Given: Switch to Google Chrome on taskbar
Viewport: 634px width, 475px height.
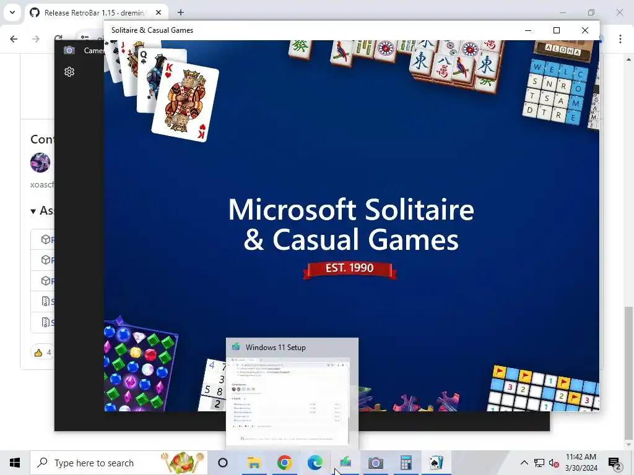Looking at the screenshot, I should pos(285,463).
